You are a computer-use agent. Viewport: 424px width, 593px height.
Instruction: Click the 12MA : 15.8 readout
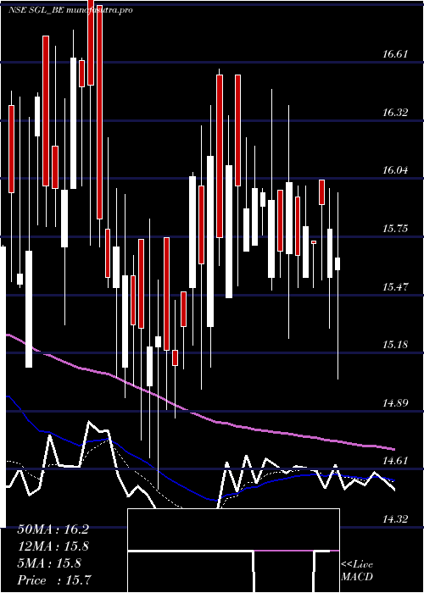click(53, 546)
